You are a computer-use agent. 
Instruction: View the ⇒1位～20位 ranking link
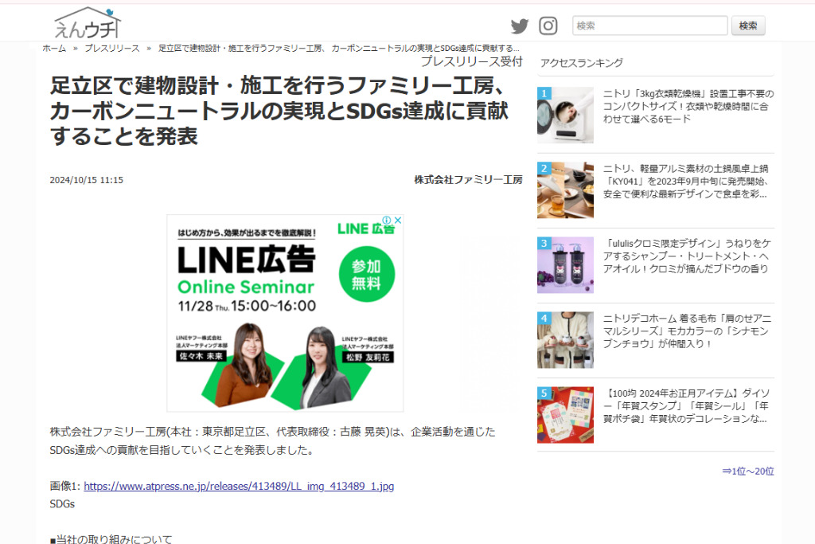point(748,472)
